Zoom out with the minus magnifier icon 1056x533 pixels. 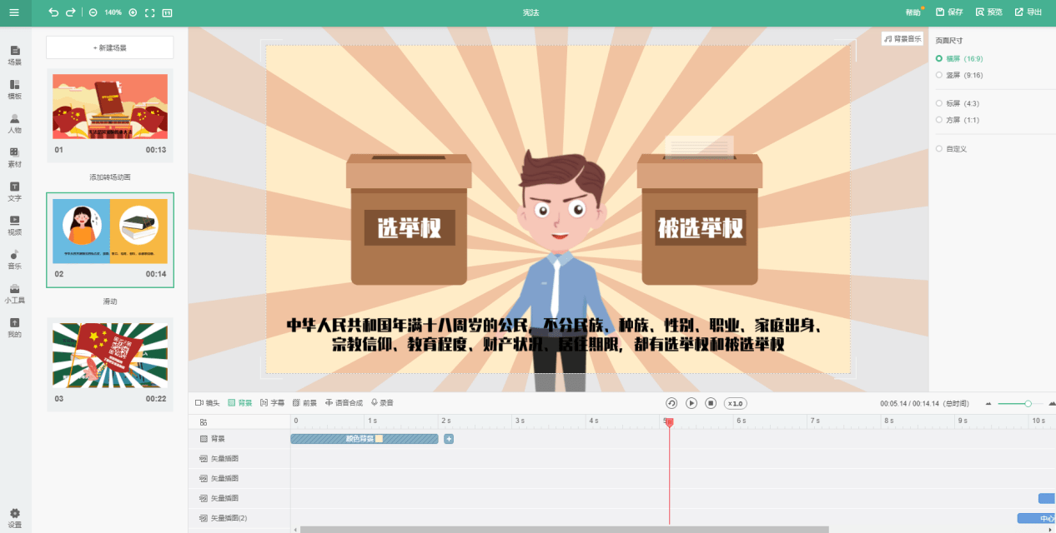[93, 12]
